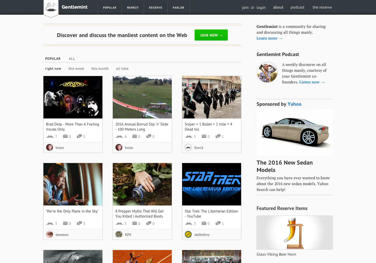Click mustache icon on Only Plane post
This screenshot has width=376, height=263.
click(x=50, y=223)
